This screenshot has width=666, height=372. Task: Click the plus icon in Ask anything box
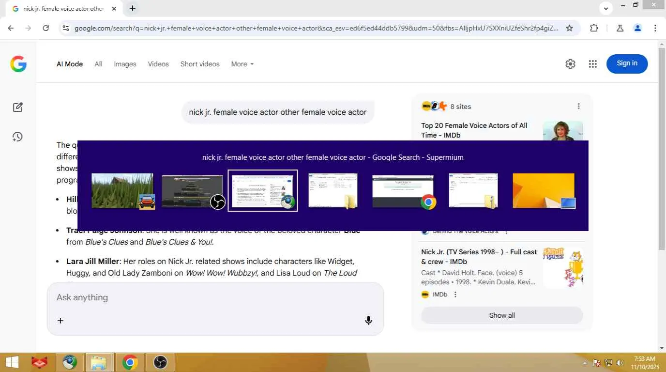click(61, 320)
